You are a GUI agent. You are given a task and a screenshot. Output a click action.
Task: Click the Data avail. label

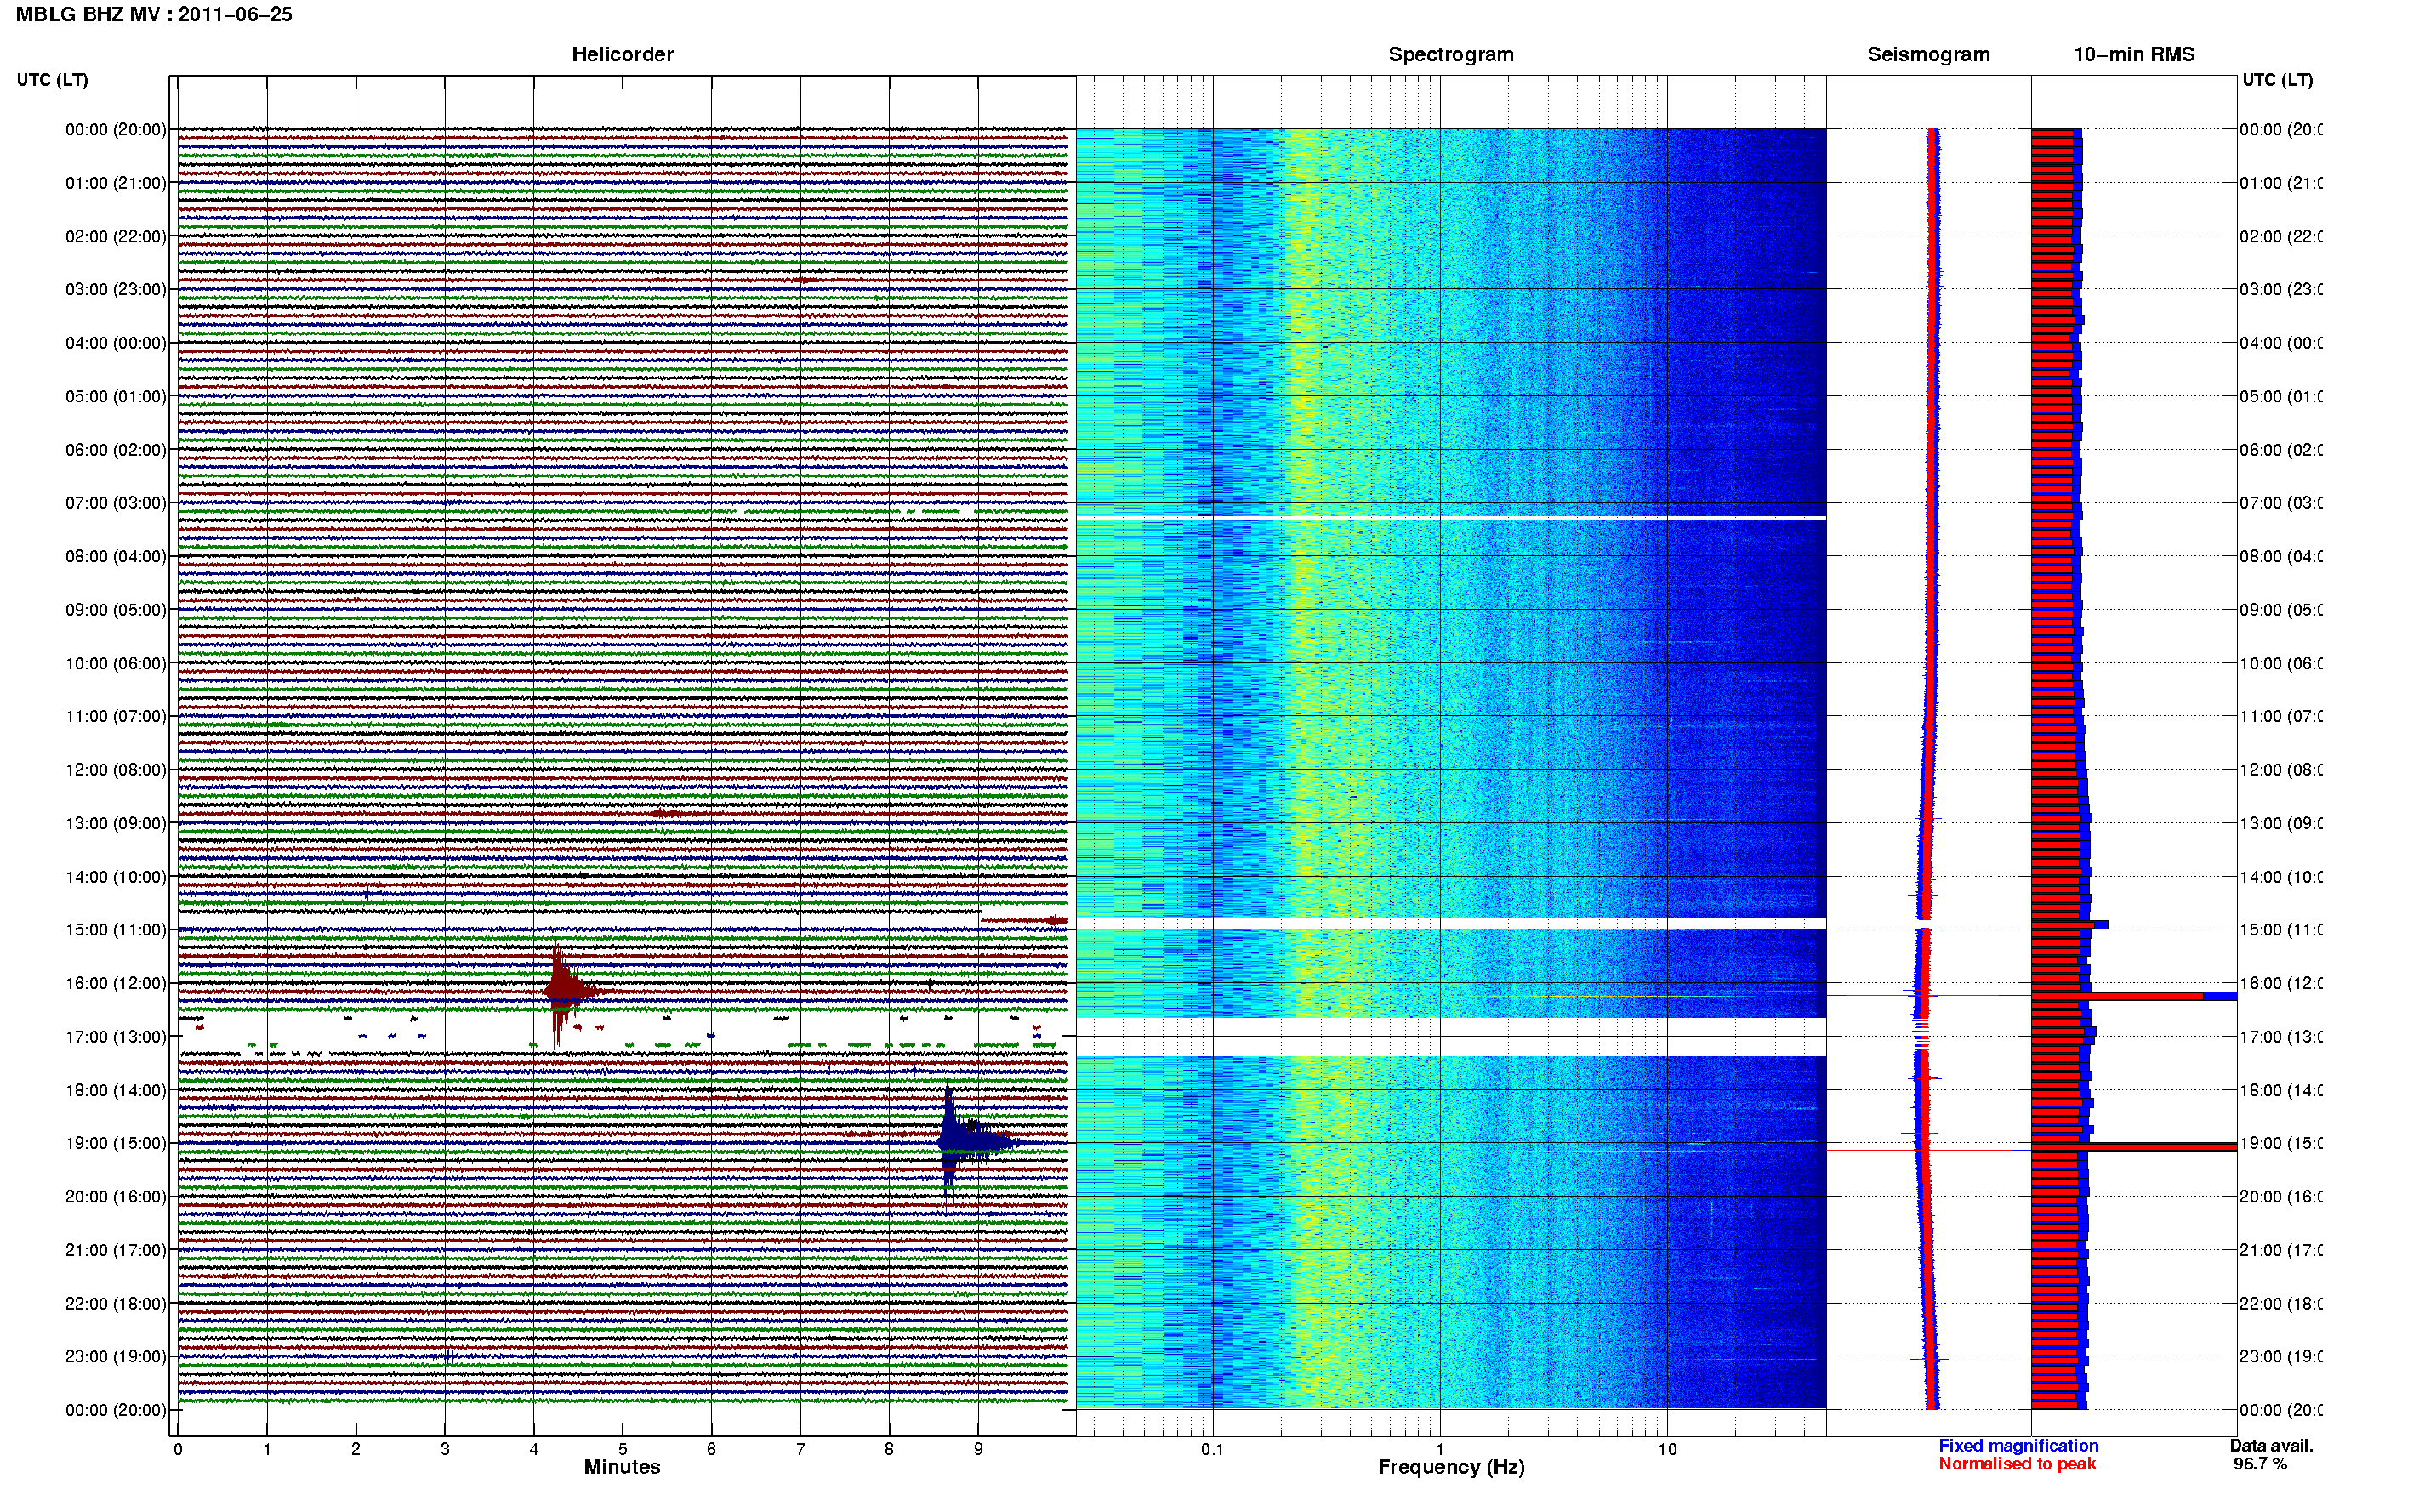(2271, 1446)
